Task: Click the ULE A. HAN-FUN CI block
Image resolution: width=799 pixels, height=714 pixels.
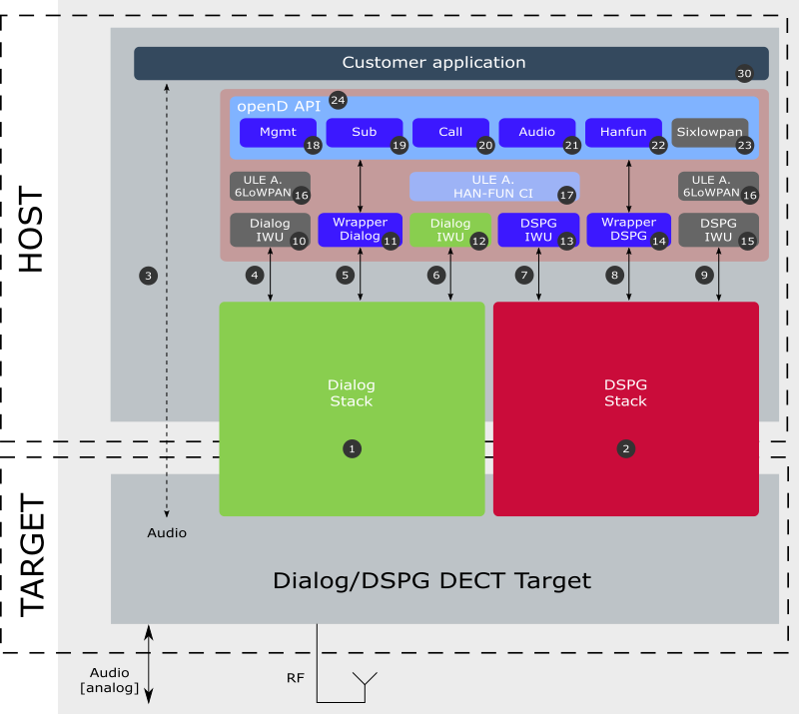Action: (x=494, y=187)
